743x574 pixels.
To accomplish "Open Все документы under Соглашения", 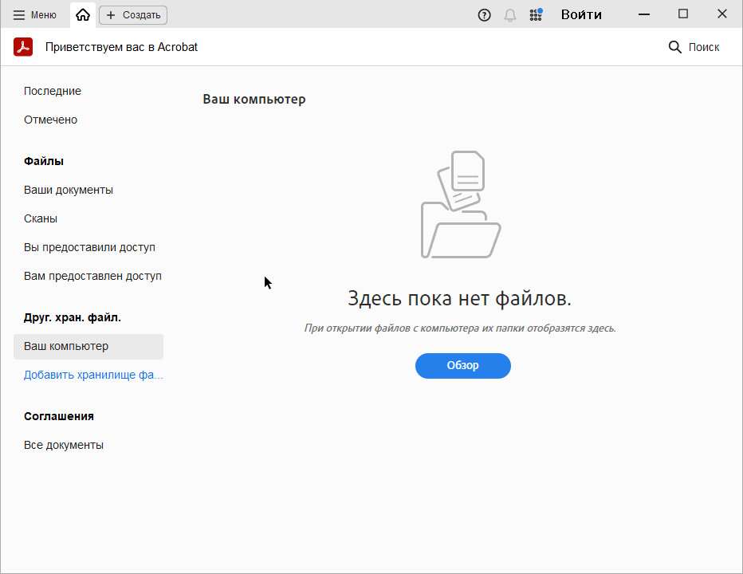I will (64, 445).
